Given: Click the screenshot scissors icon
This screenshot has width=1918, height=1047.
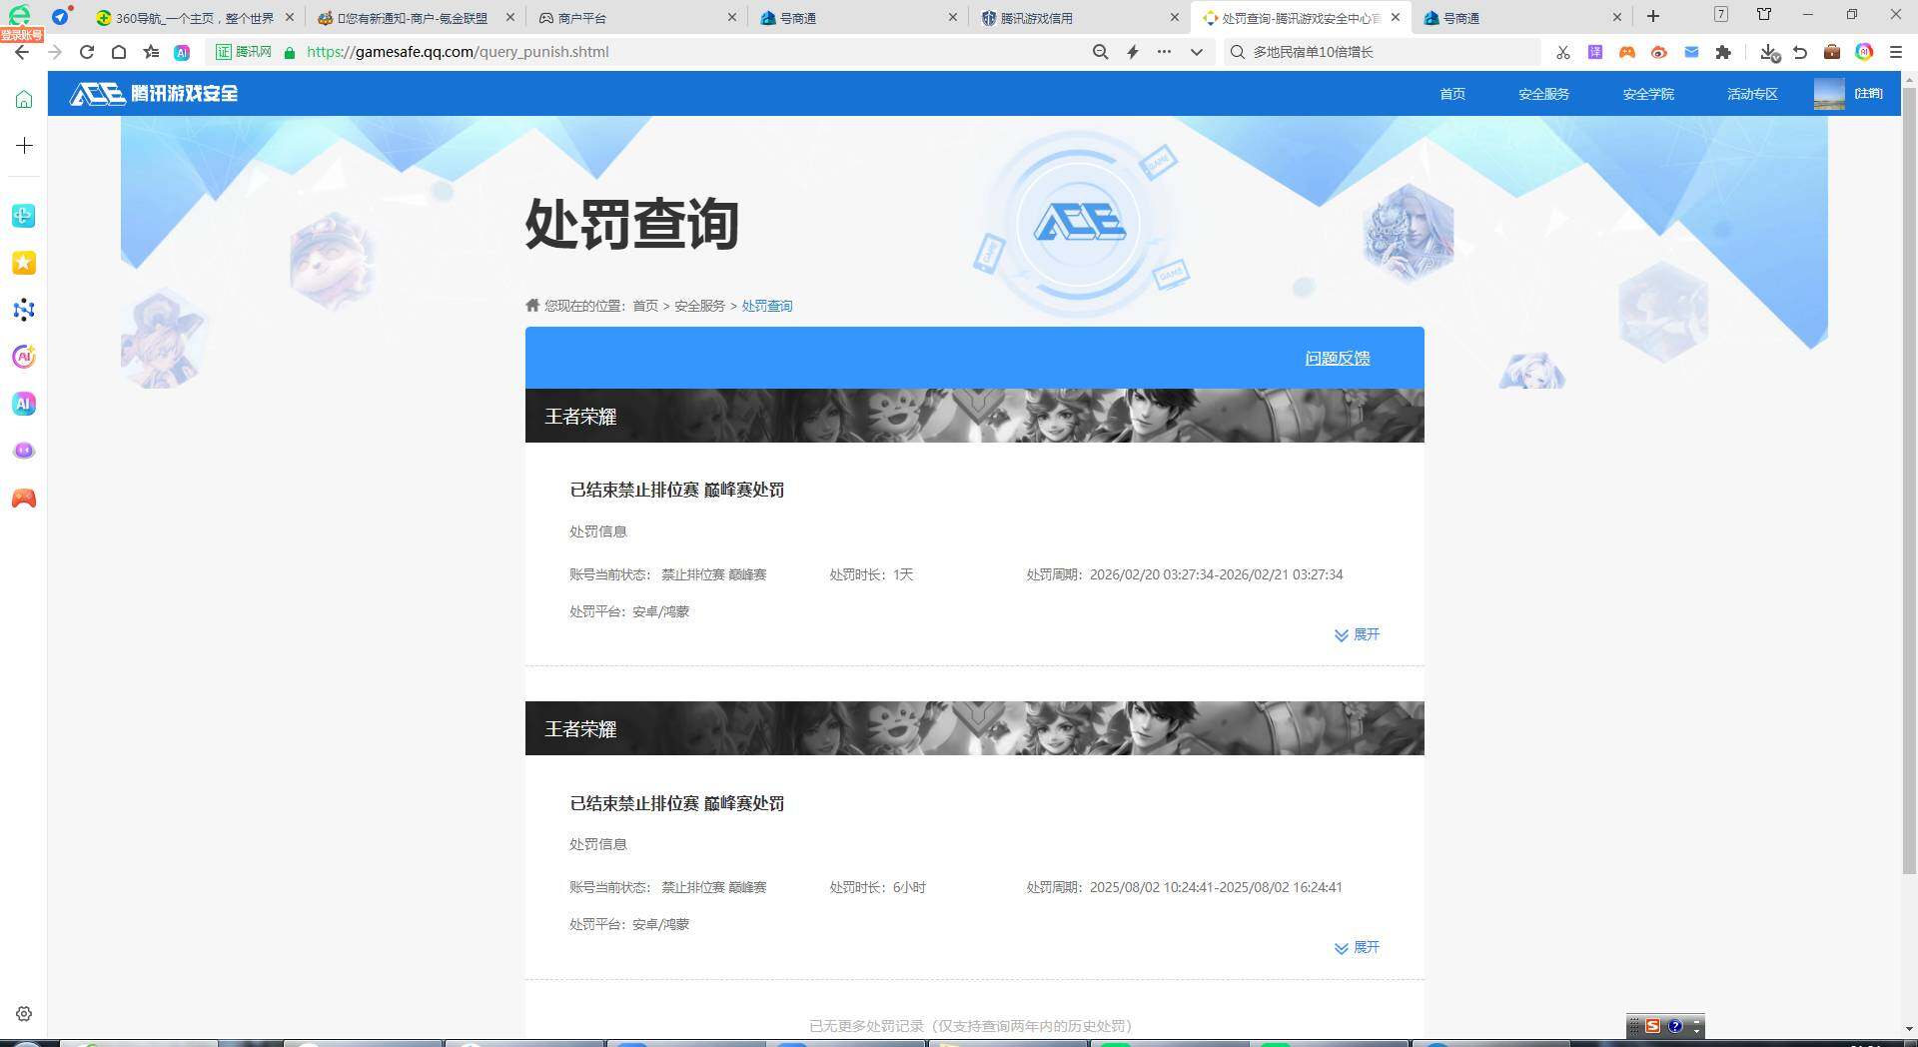Looking at the screenshot, I should tap(1563, 52).
